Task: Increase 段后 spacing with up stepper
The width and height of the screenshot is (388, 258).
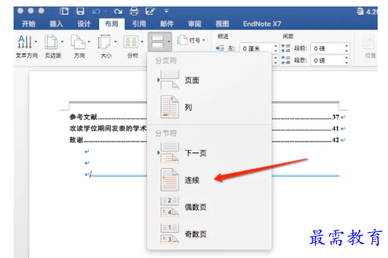Action: click(x=347, y=58)
